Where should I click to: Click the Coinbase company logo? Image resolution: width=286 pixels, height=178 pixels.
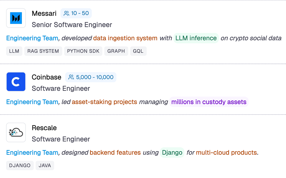tap(16, 82)
